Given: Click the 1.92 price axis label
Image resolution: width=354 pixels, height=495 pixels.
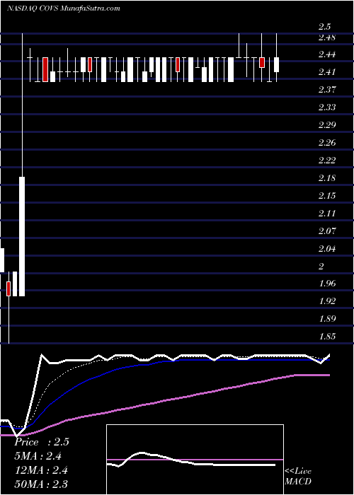Looking at the screenshot, I should pos(327,301).
